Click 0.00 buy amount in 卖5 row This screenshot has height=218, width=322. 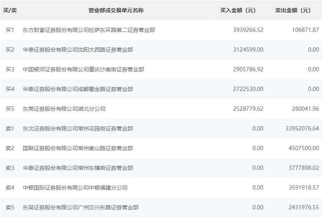pos(258,207)
